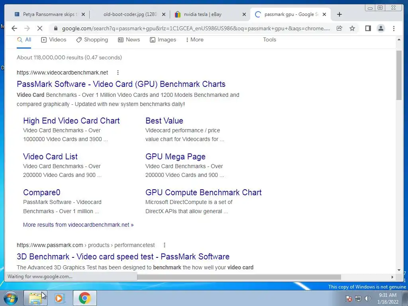Click More results from videocardbenchmark.net

click(x=78, y=225)
